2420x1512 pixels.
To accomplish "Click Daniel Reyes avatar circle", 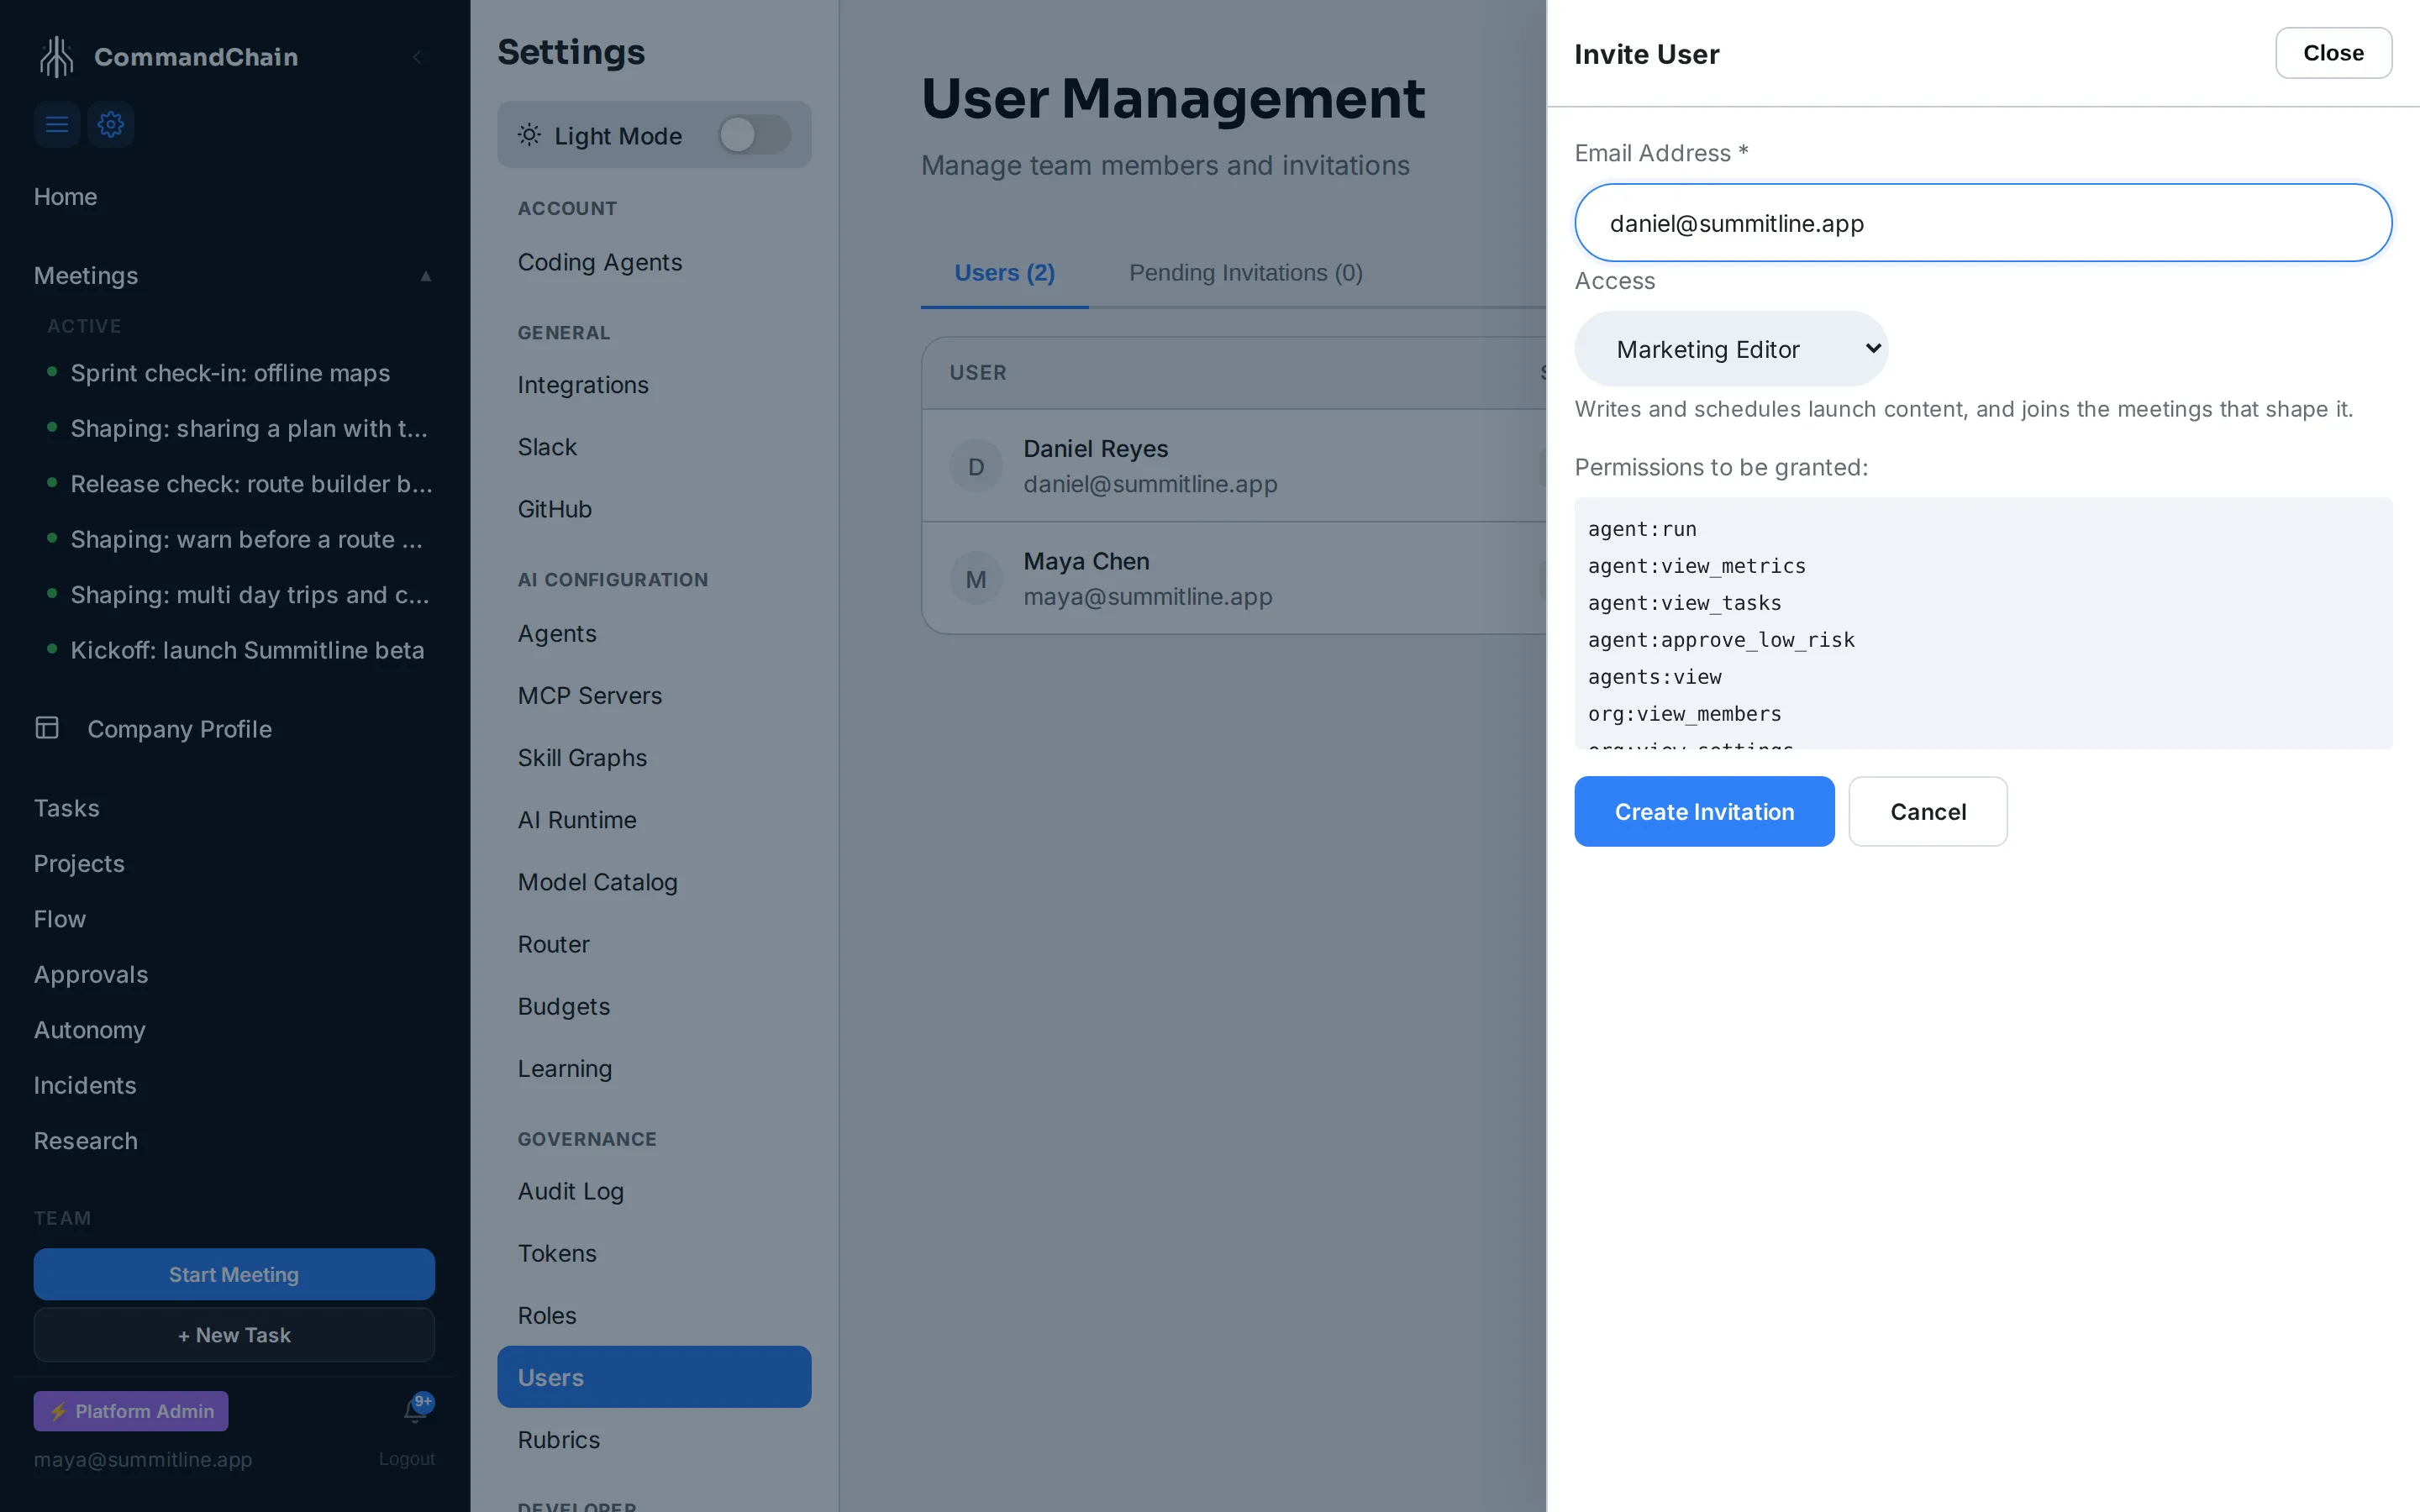I will click(x=976, y=466).
